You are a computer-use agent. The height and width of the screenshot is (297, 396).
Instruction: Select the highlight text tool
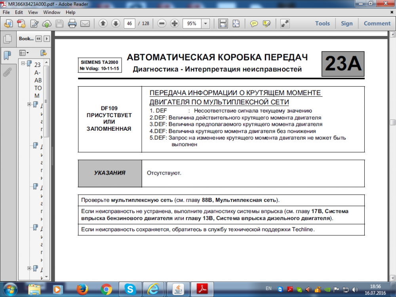coord(267,23)
